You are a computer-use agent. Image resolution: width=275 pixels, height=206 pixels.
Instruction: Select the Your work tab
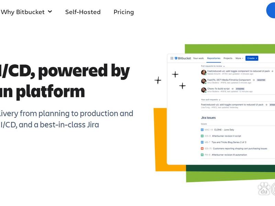[x=198, y=58]
